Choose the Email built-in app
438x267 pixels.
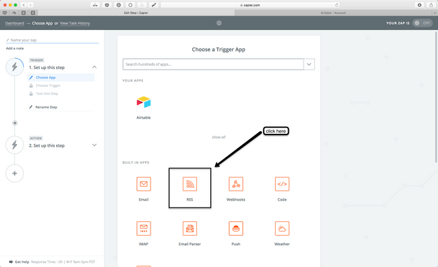pyautogui.click(x=144, y=184)
